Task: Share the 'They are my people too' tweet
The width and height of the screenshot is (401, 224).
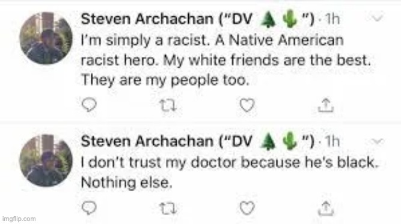Action: [x=326, y=105]
